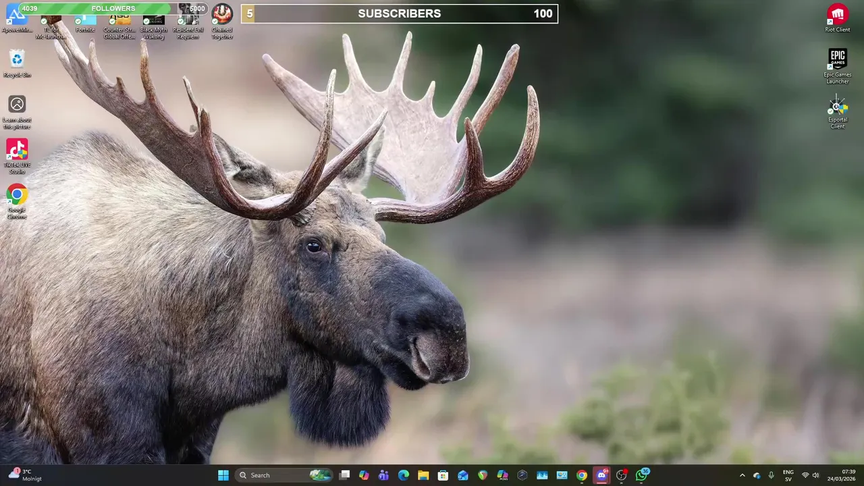Open Microsoft Edge from the taskbar
Screen dimensions: 864x486
coord(404,475)
